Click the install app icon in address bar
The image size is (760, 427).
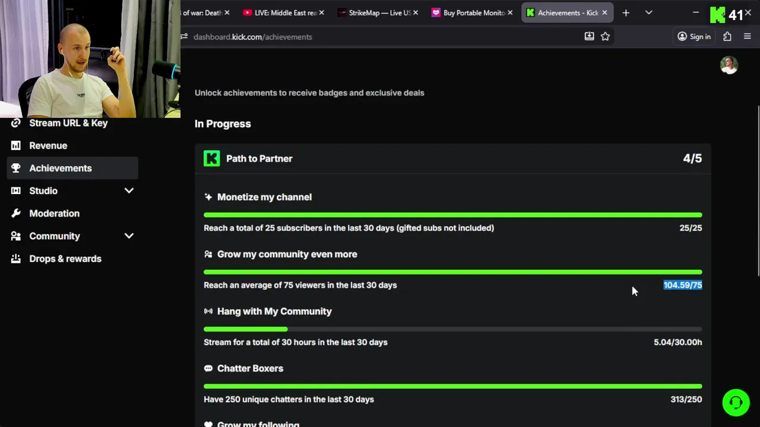[589, 36]
